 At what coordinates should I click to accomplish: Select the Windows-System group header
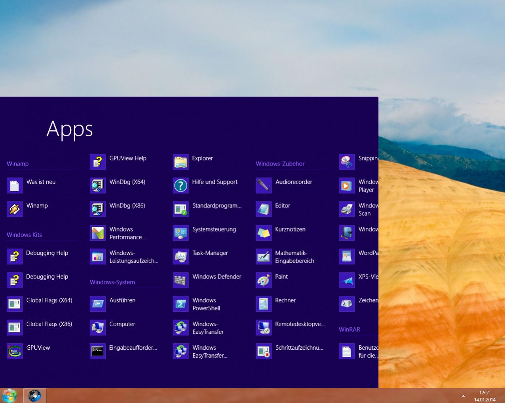tap(112, 282)
